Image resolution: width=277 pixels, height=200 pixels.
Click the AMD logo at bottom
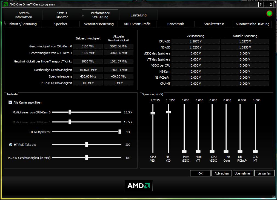[139, 185]
